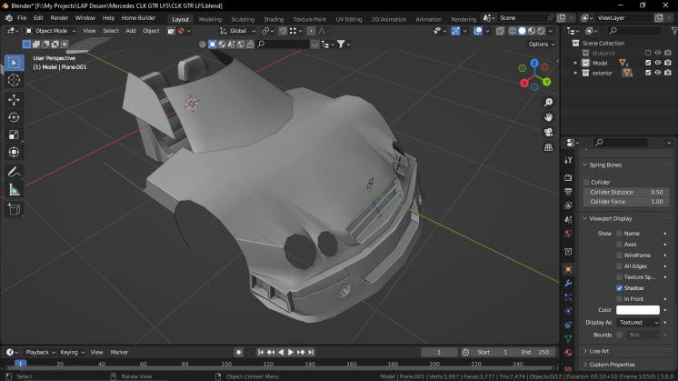Open the Playback popover

pyautogui.click(x=40, y=353)
